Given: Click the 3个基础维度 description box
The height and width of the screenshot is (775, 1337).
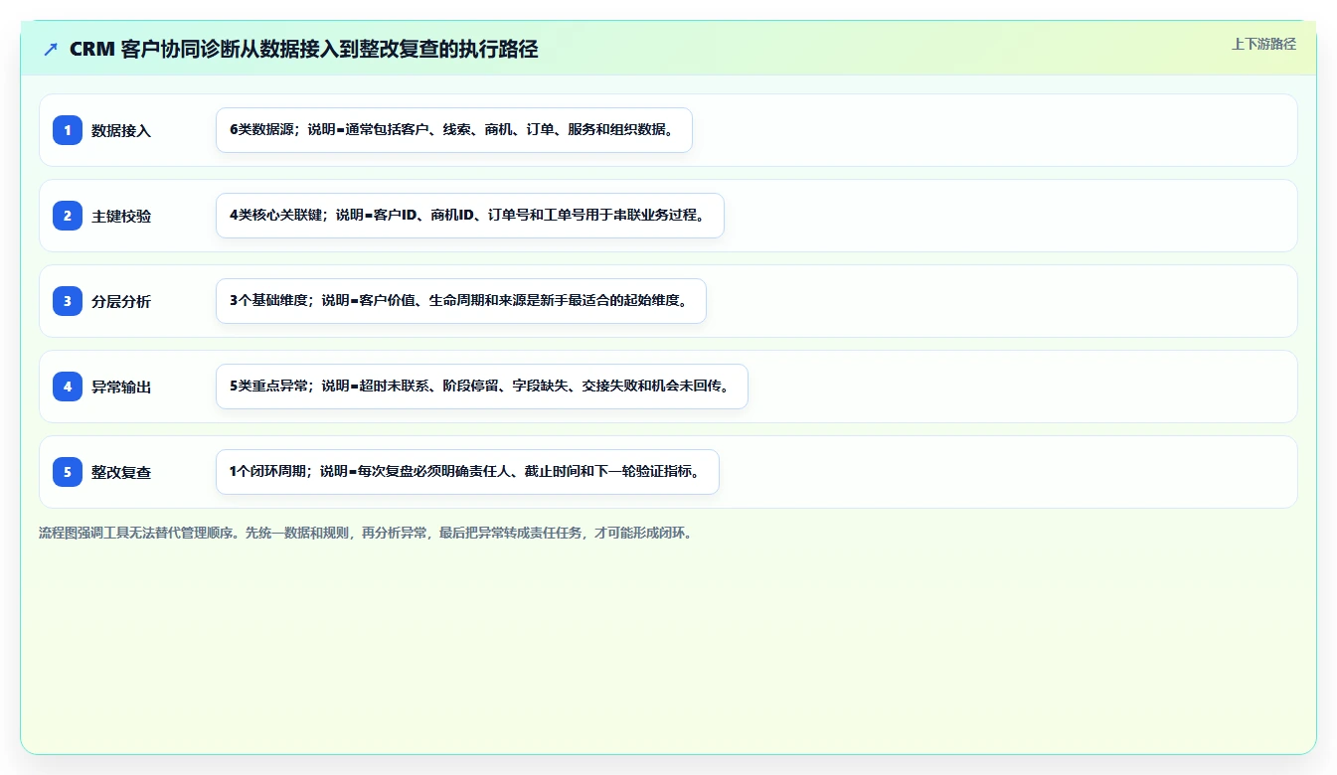Looking at the screenshot, I should pyautogui.click(x=460, y=301).
